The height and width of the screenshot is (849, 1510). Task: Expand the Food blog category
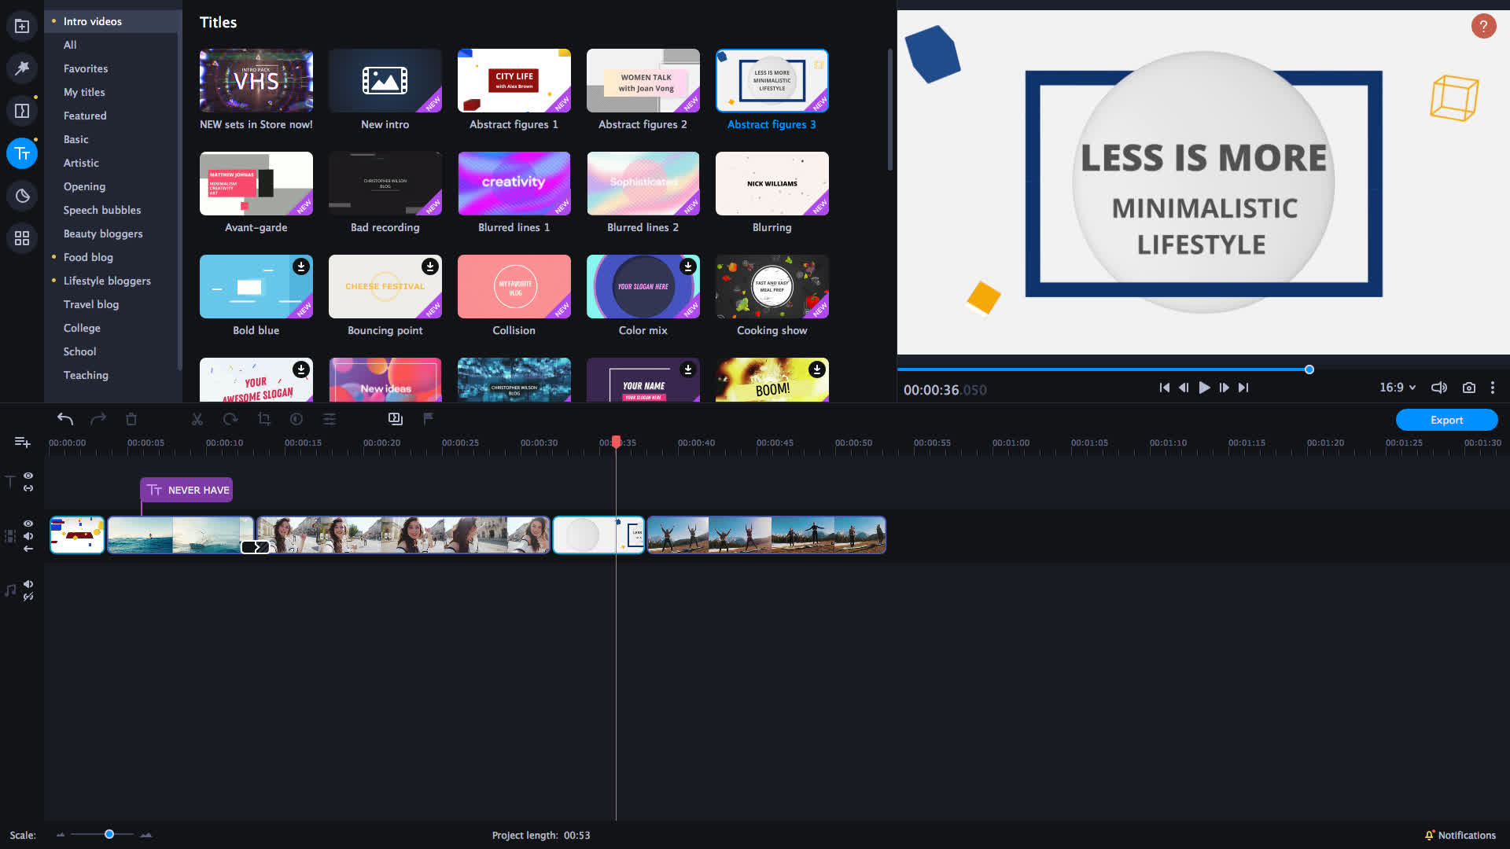(x=87, y=257)
